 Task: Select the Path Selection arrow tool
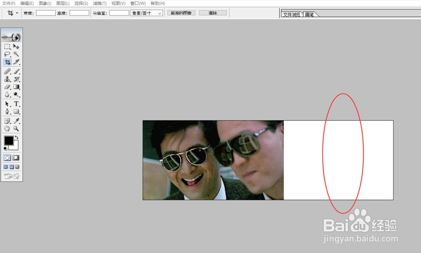point(7,104)
